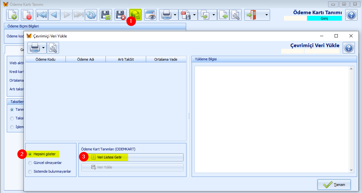This screenshot has width=362, height=193.
Task: Click the scroll up arrow in Yükleme Bilgisi
Action: [351, 68]
